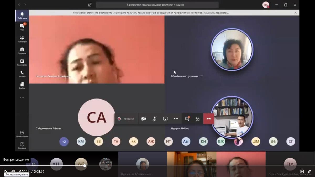This screenshot has height=177, width=315.
Task: Toggle the microphone mute button
Action: [155, 119]
